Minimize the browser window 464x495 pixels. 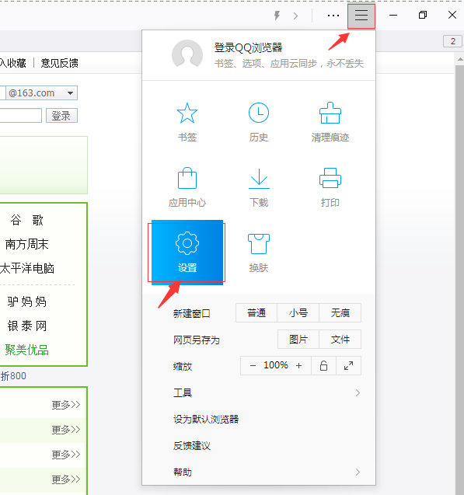tap(393, 16)
